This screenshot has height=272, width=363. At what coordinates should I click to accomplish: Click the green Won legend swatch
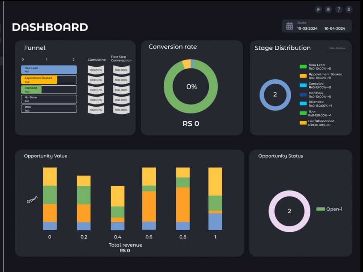point(303,113)
